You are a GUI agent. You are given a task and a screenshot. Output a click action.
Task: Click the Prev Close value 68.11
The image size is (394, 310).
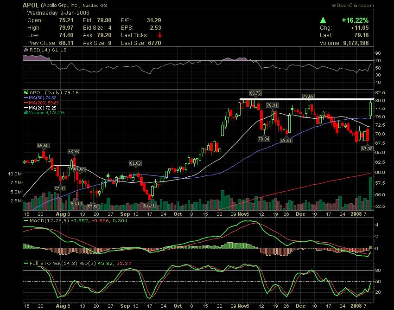pyautogui.click(x=66, y=43)
